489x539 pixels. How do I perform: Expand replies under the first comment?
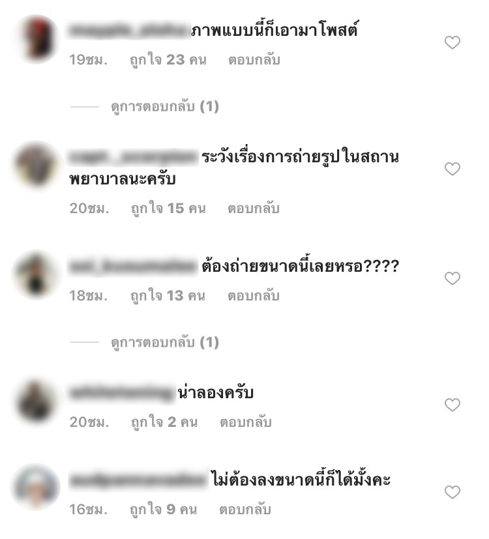(165, 107)
